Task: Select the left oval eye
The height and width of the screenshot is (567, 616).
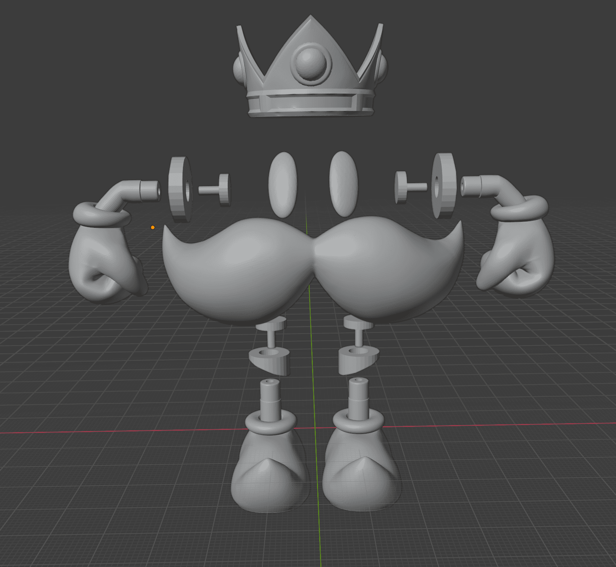Action: 283,185
